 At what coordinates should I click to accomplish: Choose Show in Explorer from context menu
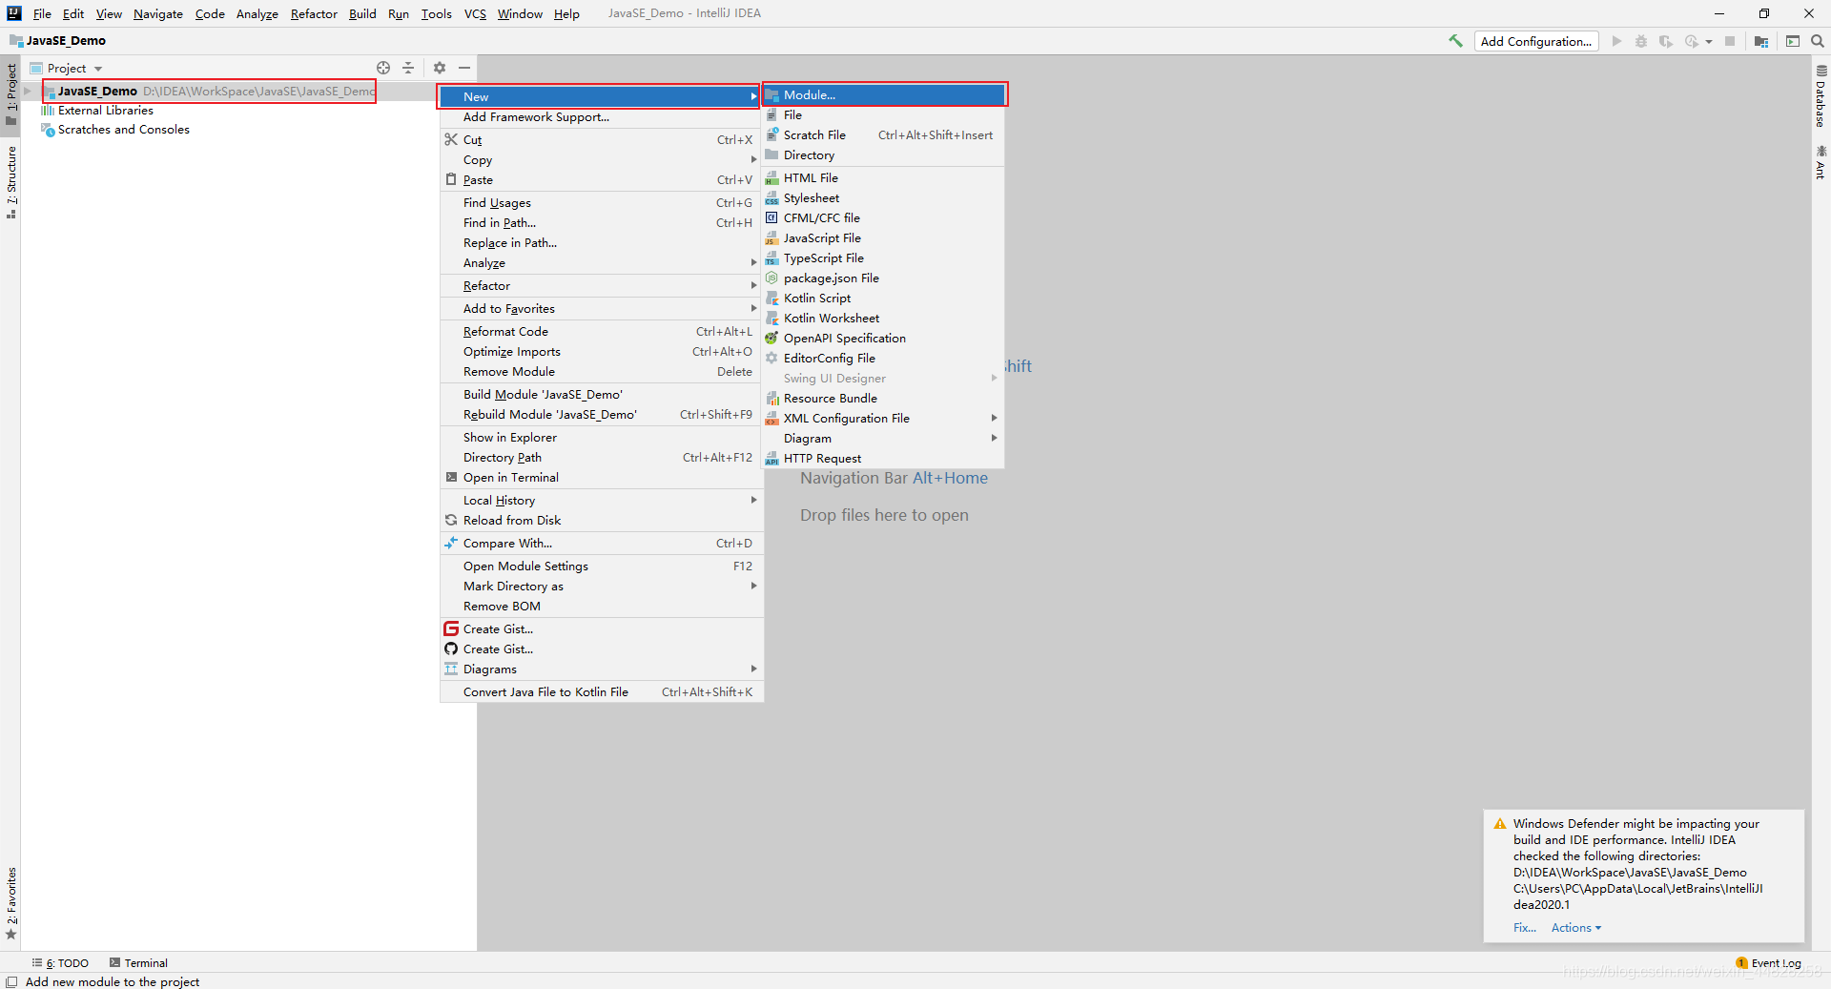tap(602, 438)
